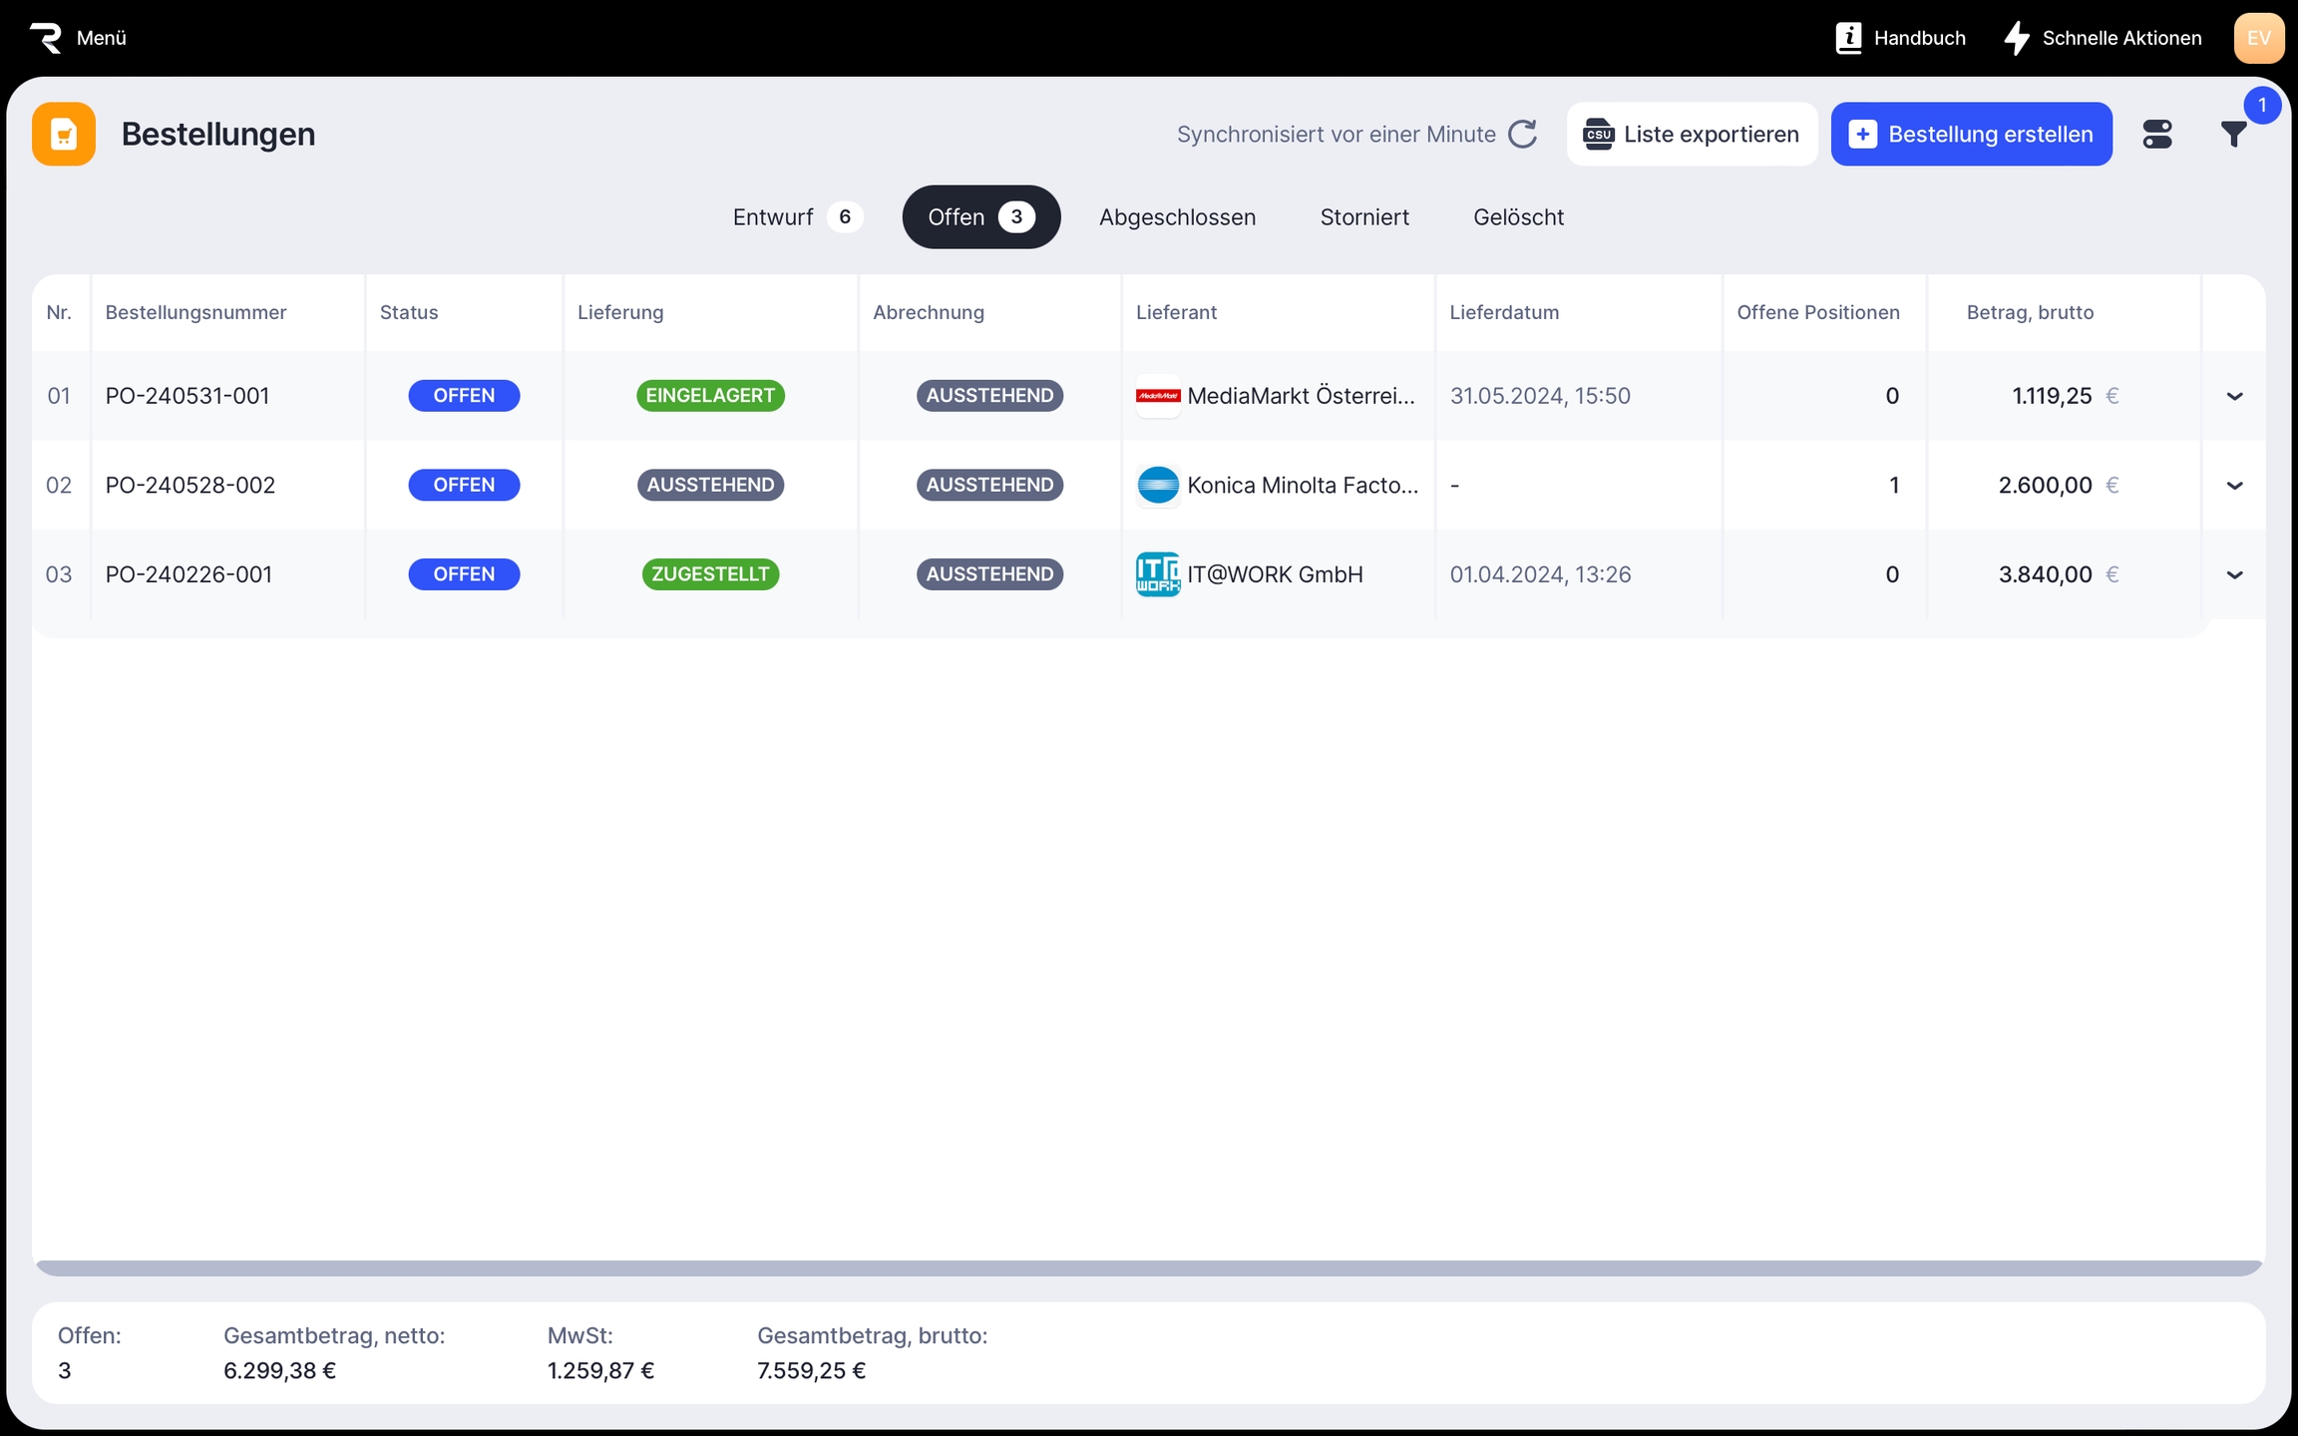
Task: Click Liste exportieren button
Action: 1692,135
